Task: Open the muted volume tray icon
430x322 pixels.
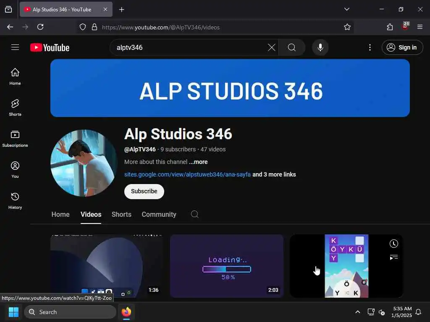Action: pyautogui.click(x=381, y=312)
